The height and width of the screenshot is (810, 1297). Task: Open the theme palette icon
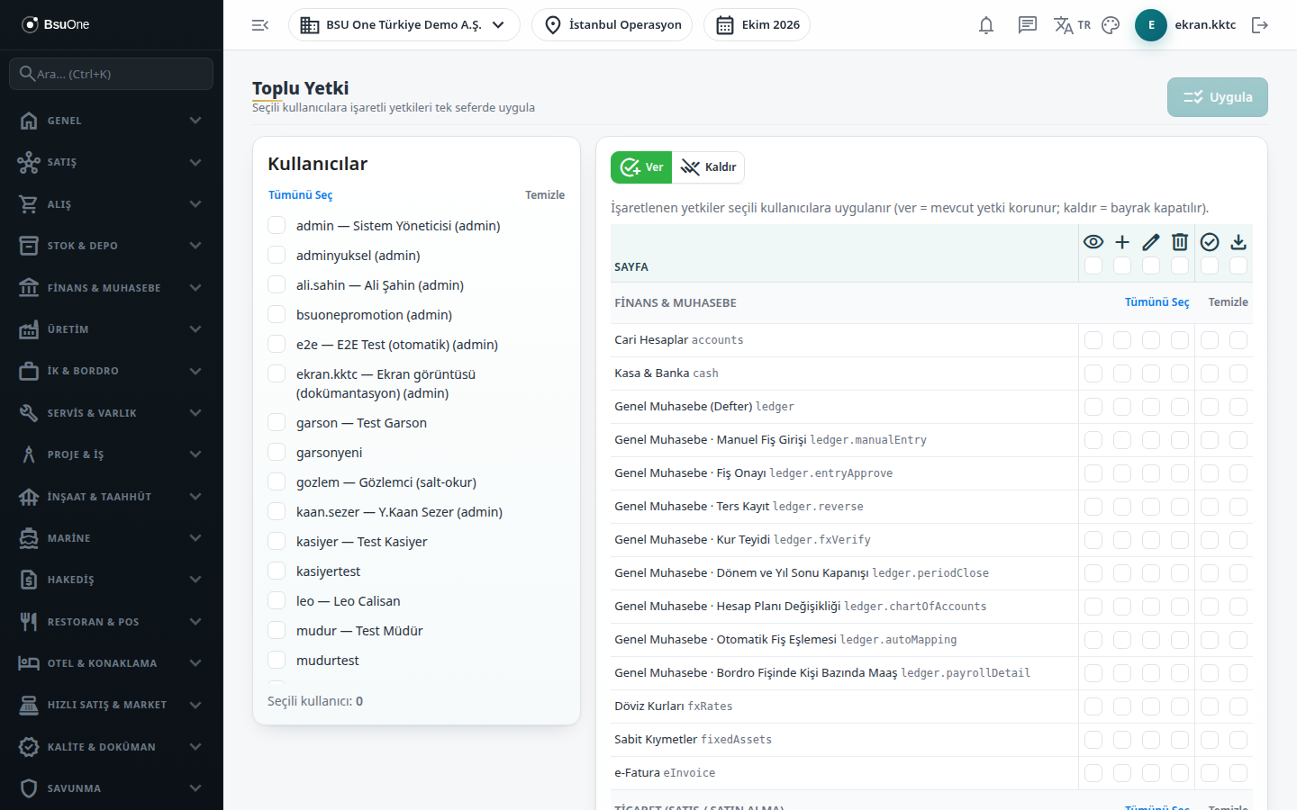tap(1111, 25)
